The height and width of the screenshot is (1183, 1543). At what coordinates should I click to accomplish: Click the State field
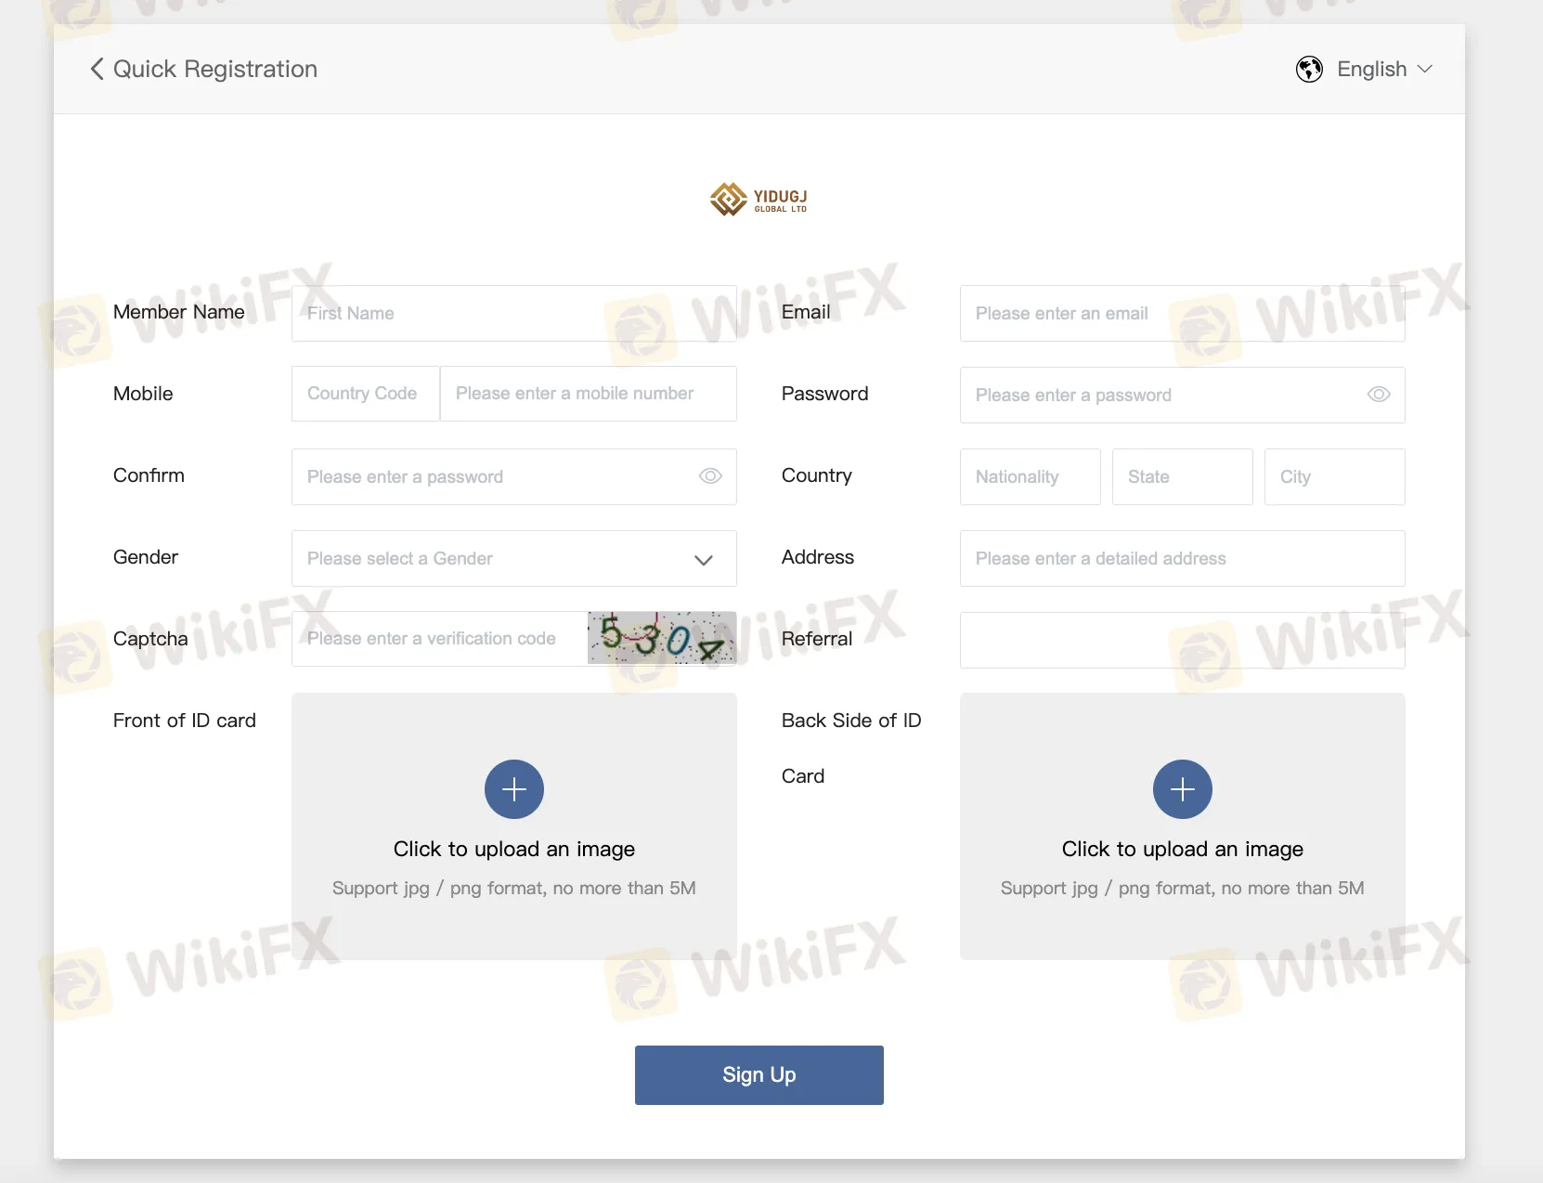click(x=1183, y=476)
